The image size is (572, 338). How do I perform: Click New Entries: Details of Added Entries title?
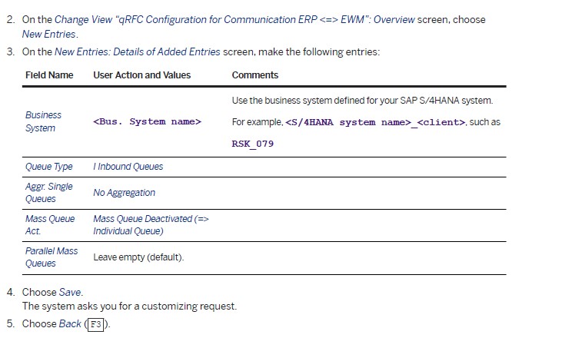coord(137,51)
